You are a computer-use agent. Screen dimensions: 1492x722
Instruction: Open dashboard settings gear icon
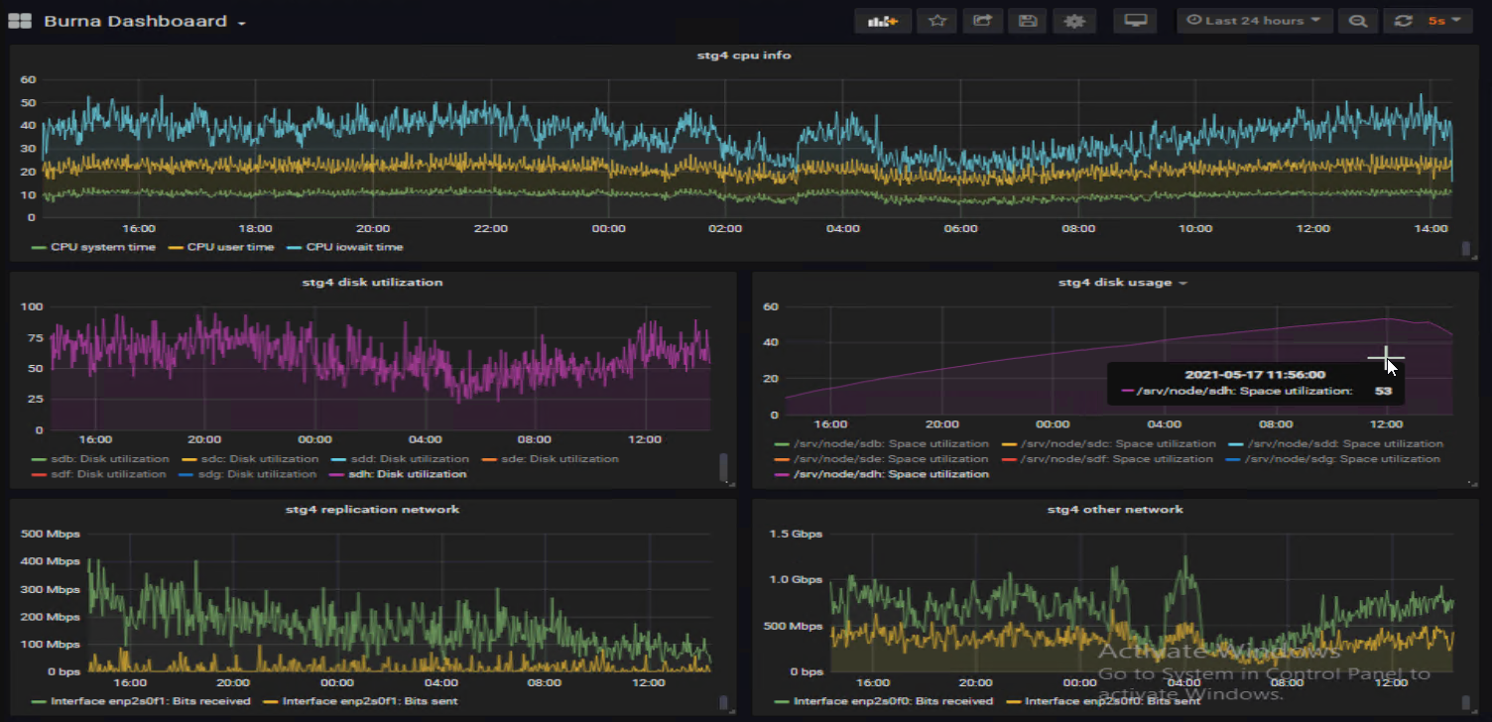[1073, 21]
